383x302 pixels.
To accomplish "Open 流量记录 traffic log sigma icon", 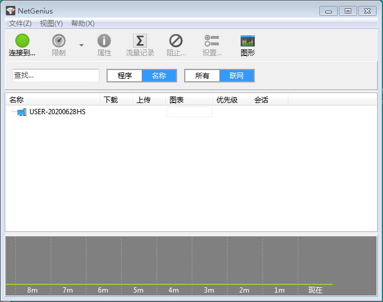I will (140, 41).
